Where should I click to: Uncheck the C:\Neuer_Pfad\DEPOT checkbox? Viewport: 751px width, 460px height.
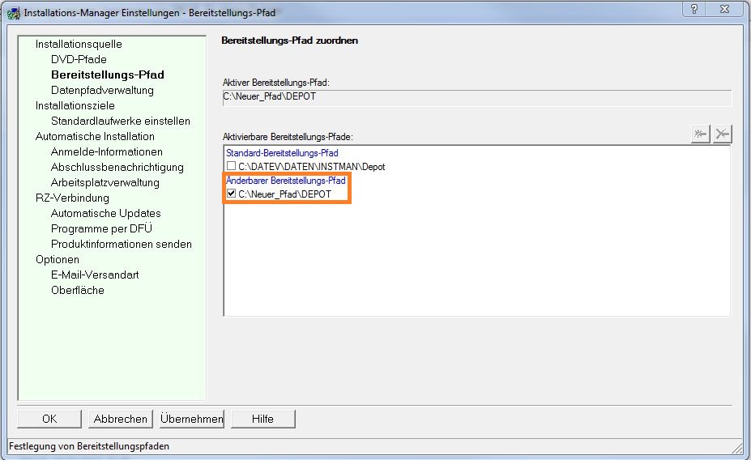point(231,194)
